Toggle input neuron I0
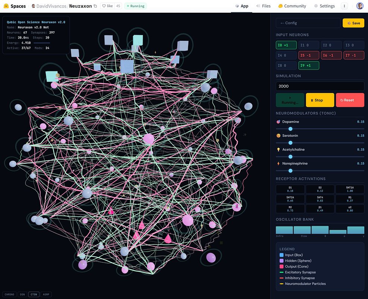This screenshot has height=299, width=368. [x=286, y=45]
